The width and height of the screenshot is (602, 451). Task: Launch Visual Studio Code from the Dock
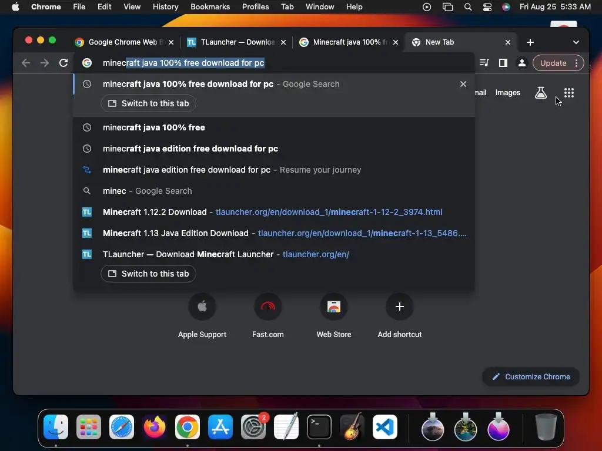385,427
